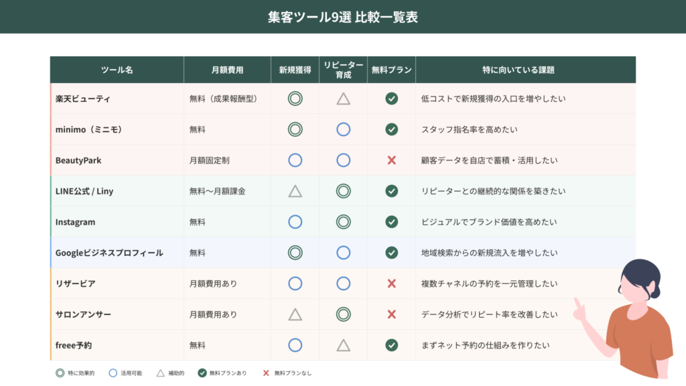Click the BeautyPark tool name
The height and width of the screenshot is (386, 686).
[x=78, y=160]
